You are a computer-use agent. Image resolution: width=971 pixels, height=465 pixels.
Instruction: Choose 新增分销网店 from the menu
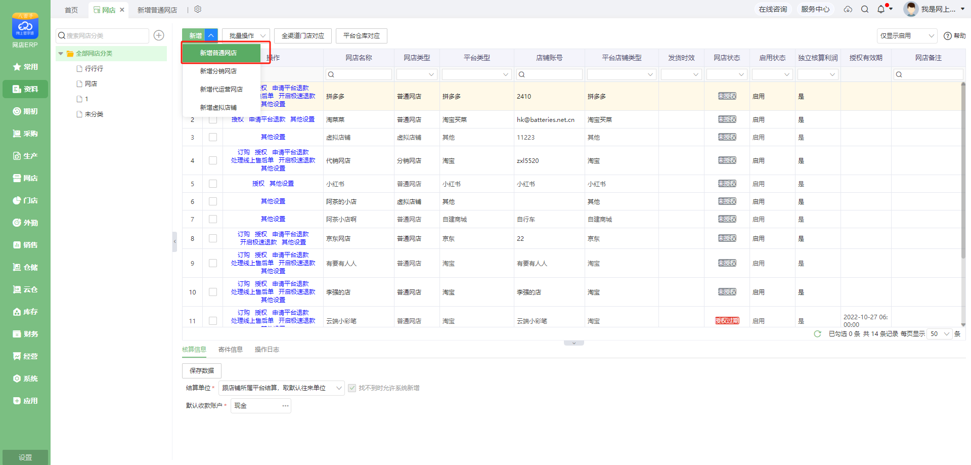coord(218,71)
